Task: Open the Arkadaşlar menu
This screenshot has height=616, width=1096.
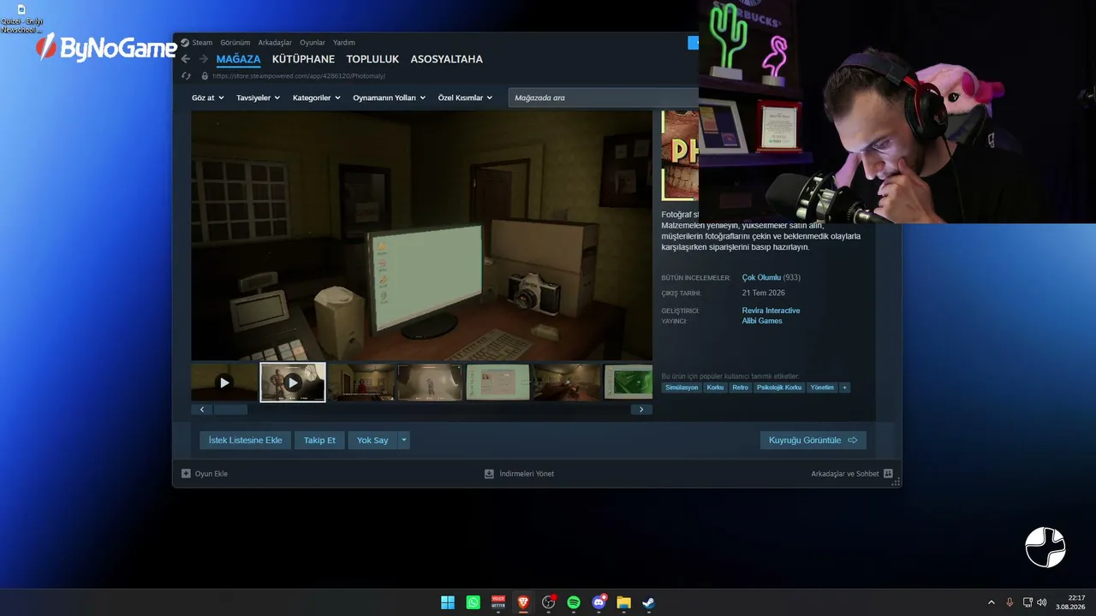Action: (x=275, y=43)
